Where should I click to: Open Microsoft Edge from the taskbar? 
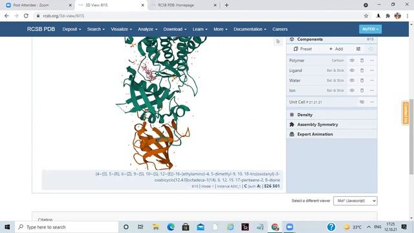171,227
